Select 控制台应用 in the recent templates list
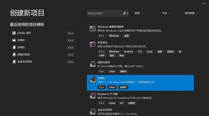Screen dimensions: 209x116 (23, 55)
